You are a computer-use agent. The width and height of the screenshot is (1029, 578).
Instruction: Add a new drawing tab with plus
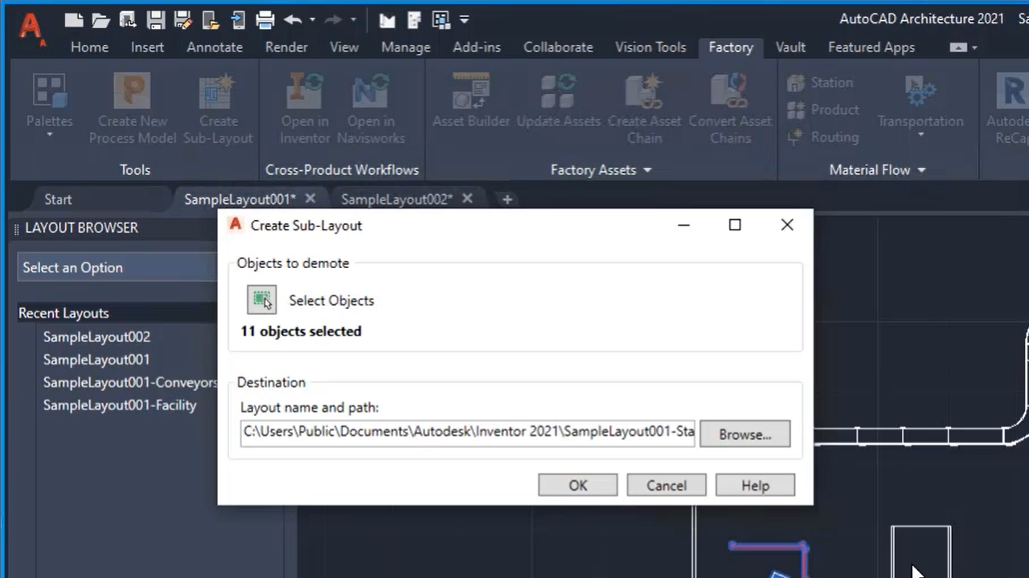[506, 199]
